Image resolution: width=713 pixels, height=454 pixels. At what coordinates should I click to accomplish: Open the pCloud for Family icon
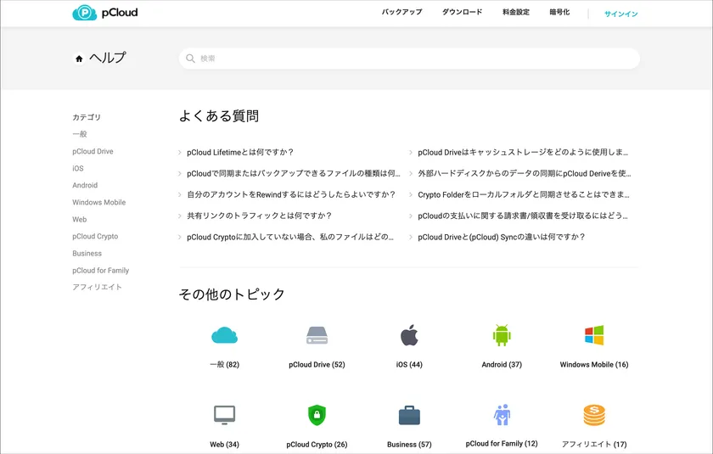[x=502, y=415]
